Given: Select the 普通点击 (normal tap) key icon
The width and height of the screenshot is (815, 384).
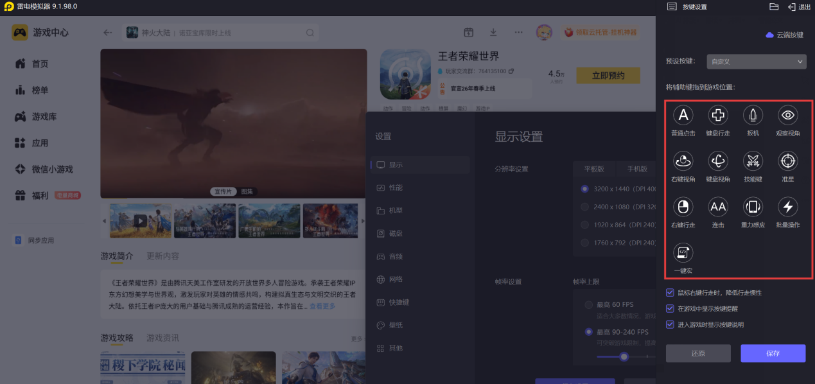Looking at the screenshot, I should [x=683, y=116].
